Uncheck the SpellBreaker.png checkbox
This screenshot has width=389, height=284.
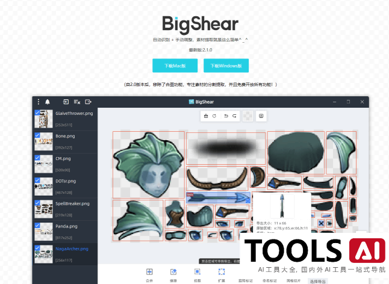pos(37,203)
